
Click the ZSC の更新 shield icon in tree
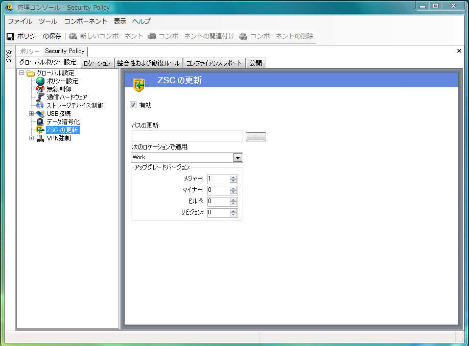point(40,130)
